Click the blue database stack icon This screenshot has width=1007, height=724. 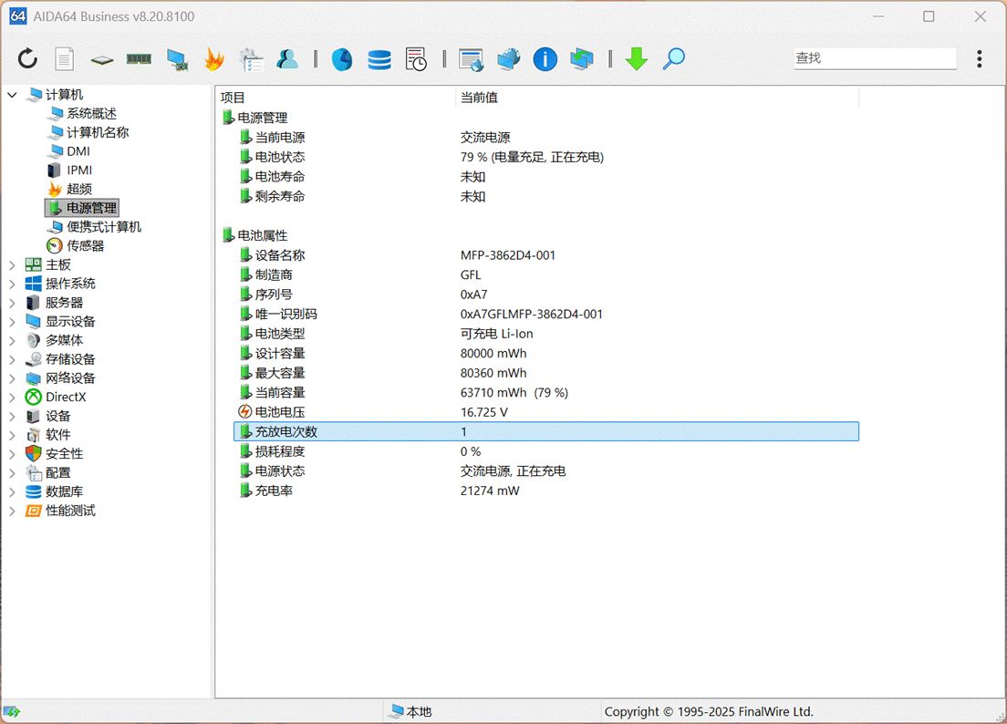coord(379,59)
